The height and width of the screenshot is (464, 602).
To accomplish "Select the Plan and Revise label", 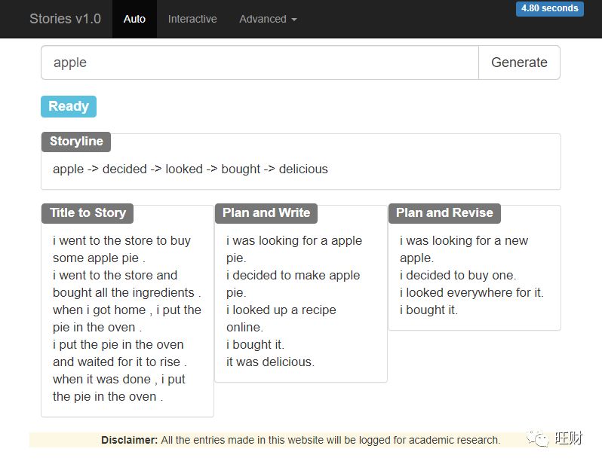I will click(444, 212).
